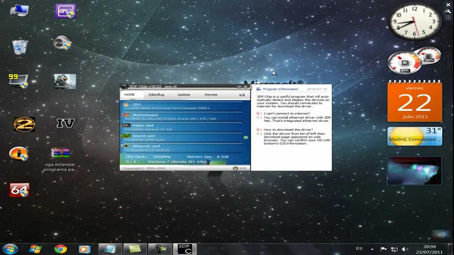Open the CPU-Z desktop shortcut

coord(66,11)
